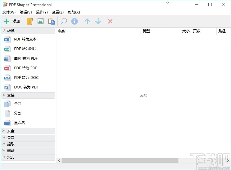Click the clipboard paste toolbar icon

click(x=51, y=21)
